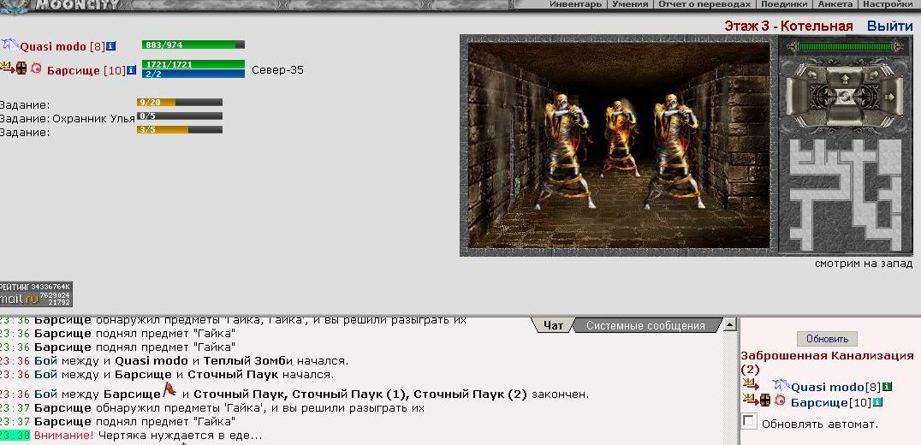Click Теплый Зомби name in the chat log
This screenshot has height=445, width=921.
coord(248,360)
